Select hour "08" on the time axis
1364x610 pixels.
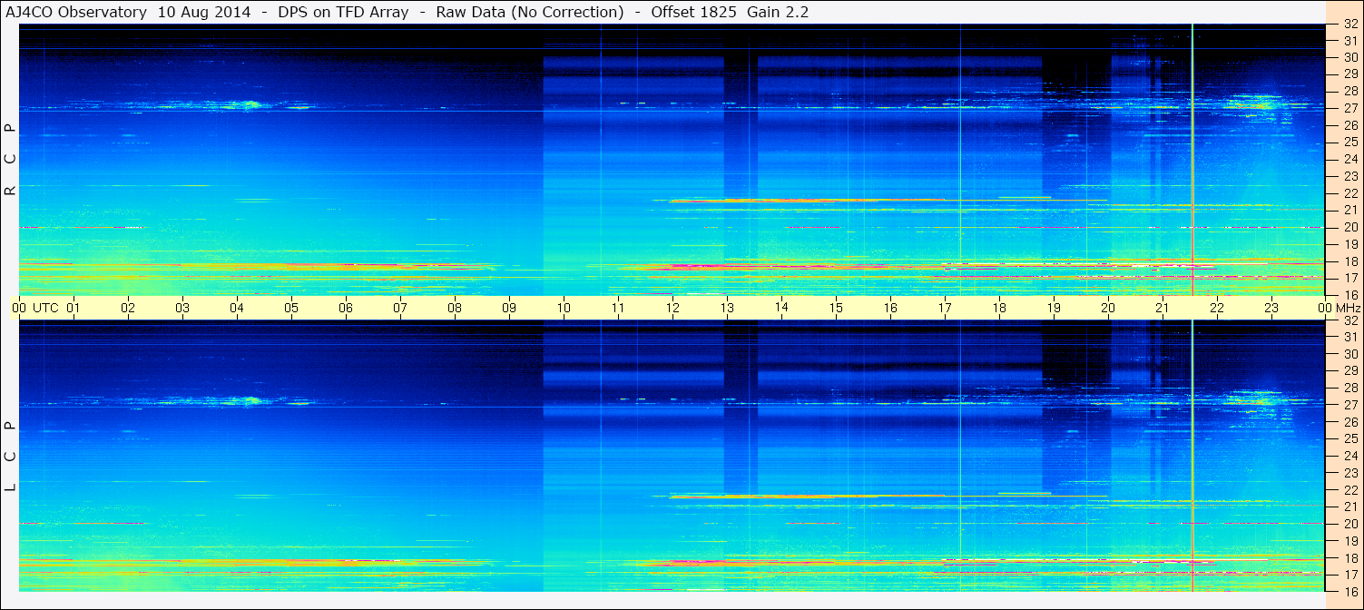455,308
